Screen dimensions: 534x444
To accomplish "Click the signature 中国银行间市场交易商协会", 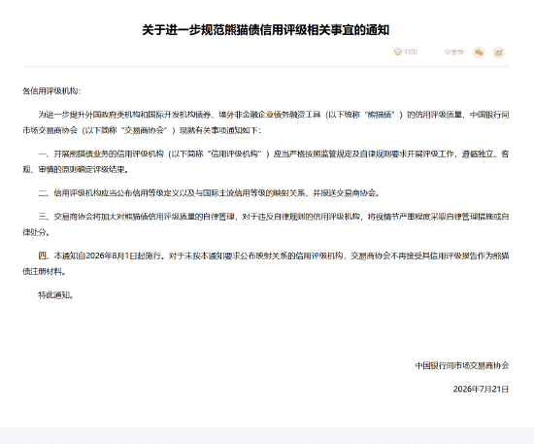I will tap(462, 365).
